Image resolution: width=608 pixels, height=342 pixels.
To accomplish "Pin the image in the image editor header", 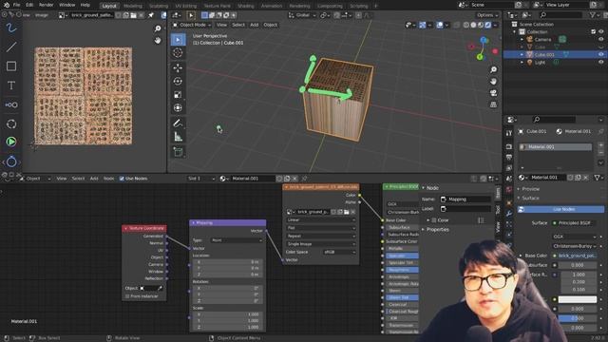I will (151, 15).
